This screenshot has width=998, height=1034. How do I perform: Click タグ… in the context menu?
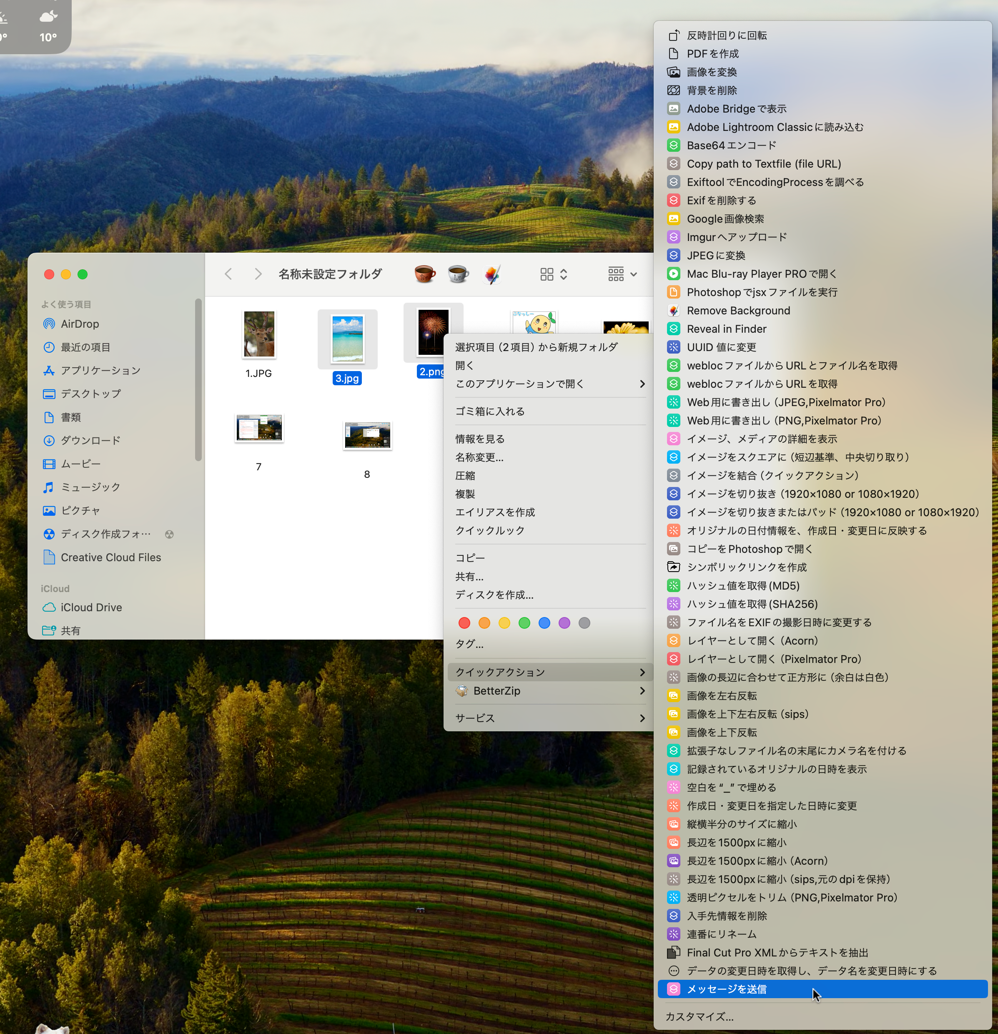tap(469, 644)
